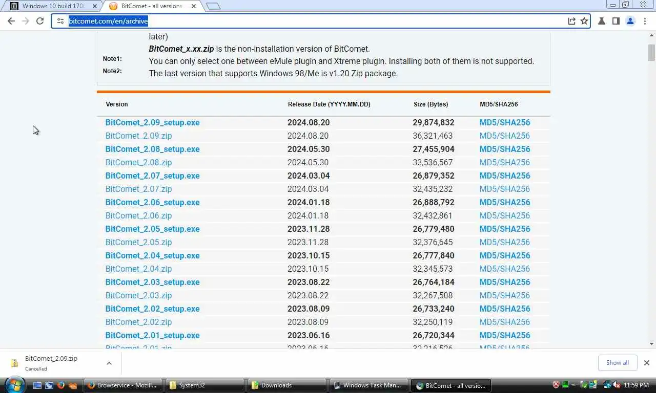656x393 pixels.
Task: Download BitComet_2.02_setup.exe
Action: coord(152,309)
